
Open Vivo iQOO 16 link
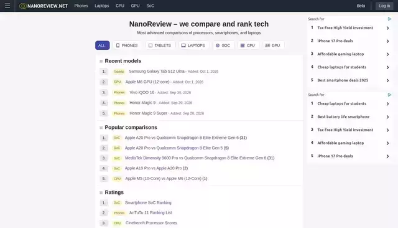(142, 92)
